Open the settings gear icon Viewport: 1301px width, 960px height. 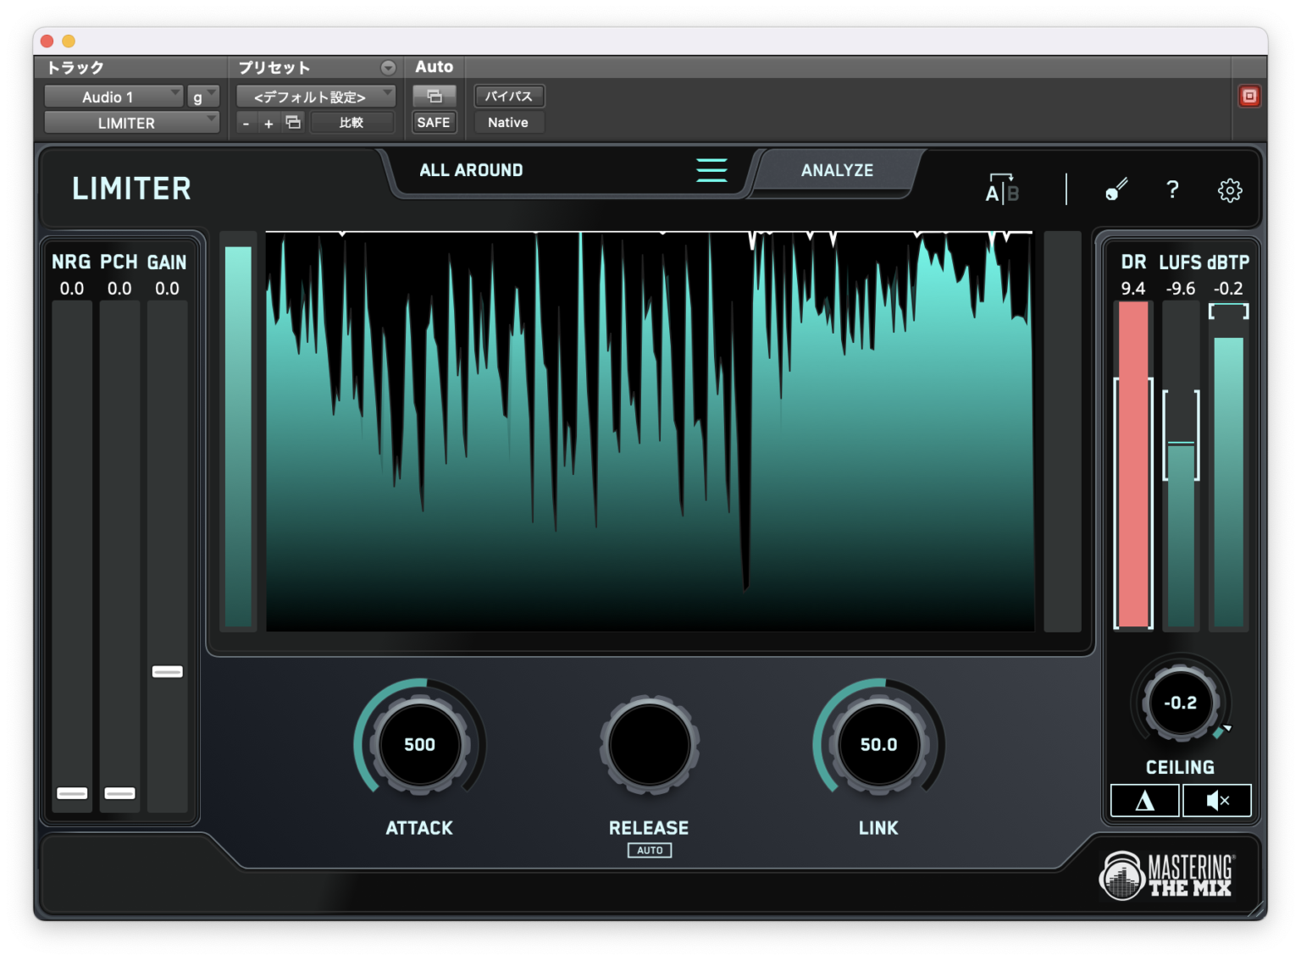pyautogui.click(x=1229, y=190)
